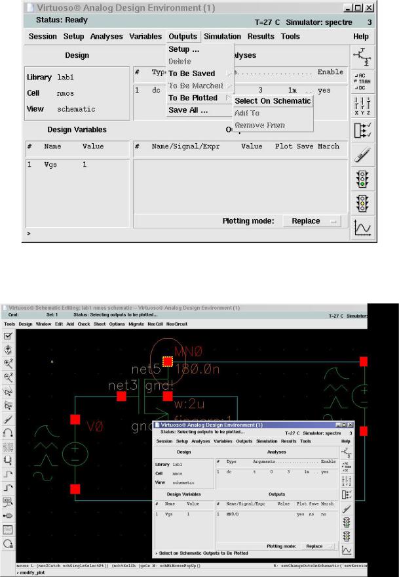The height and width of the screenshot is (577, 399).
Task: Open Property editor icon in schematic toolbar
Action: pos(8,446)
